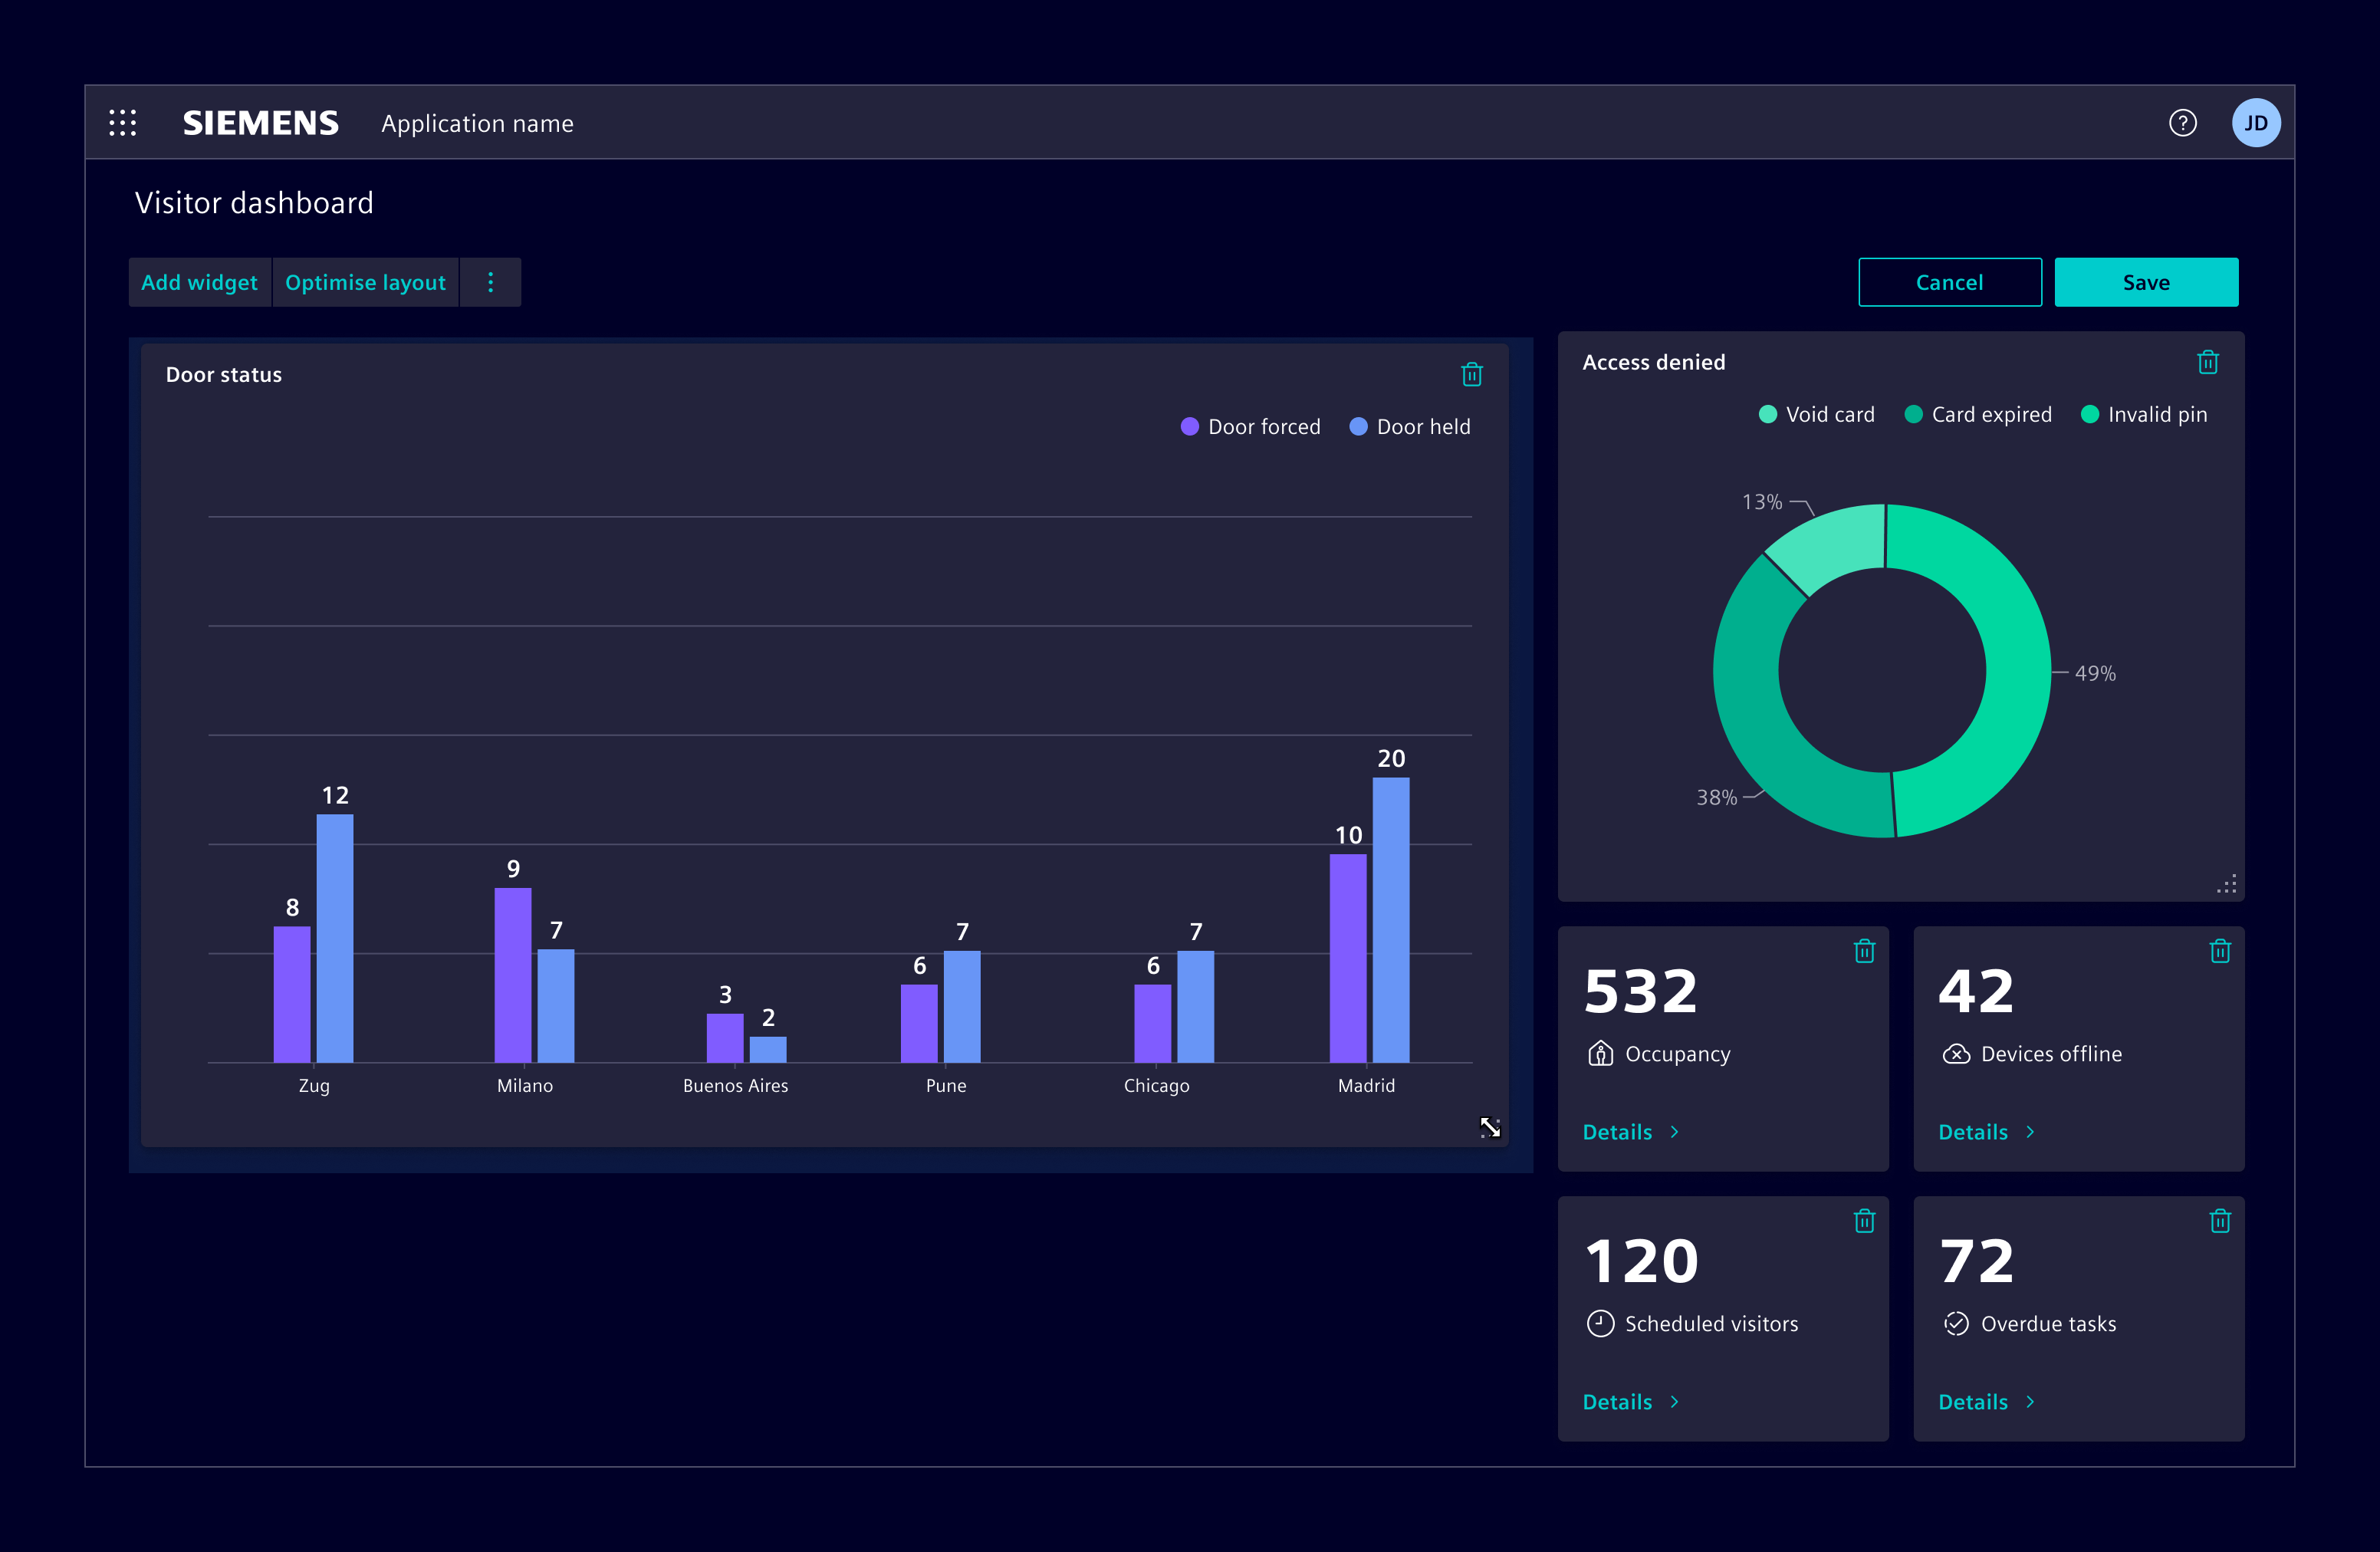Open the JD user avatar menu
2380x1552 pixels.
2256,122
